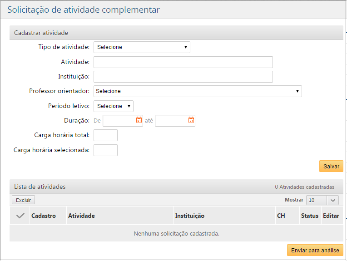Click Enviar para análise button
Viewport: 347px width, 261px height.
[x=315, y=251]
